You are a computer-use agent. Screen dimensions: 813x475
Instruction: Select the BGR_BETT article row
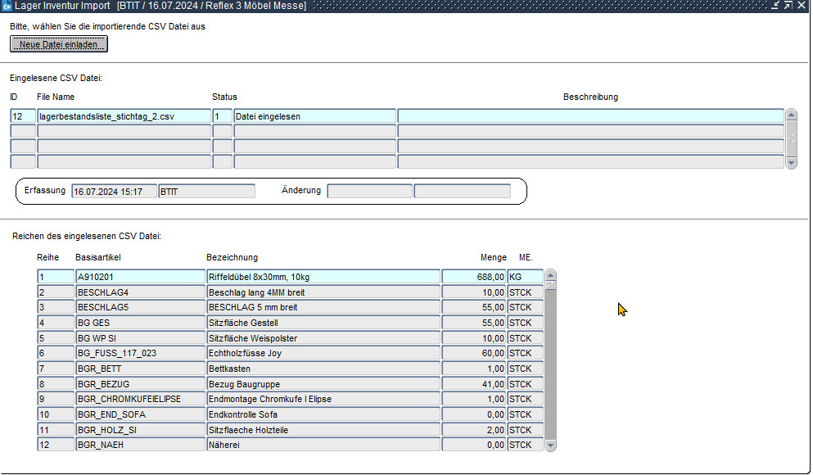[x=139, y=369]
